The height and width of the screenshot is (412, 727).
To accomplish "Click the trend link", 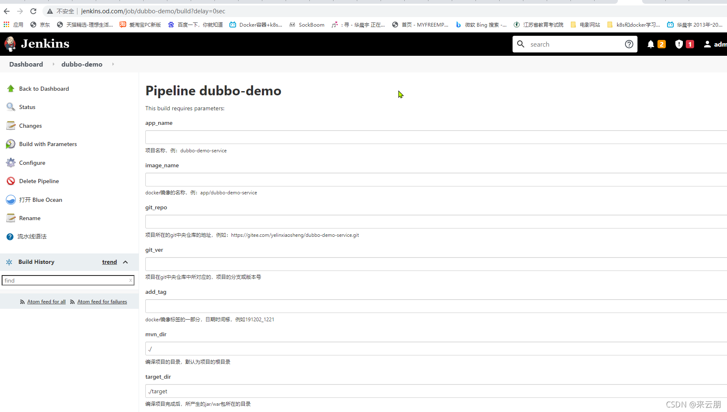I will (x=110, y=262).
